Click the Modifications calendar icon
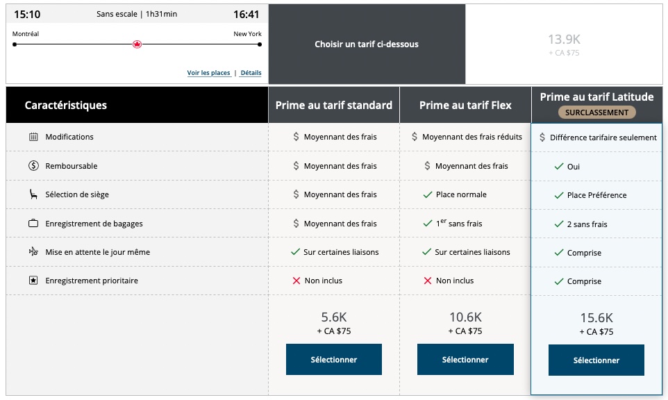The height and width of the screenshot is (400, 668). tap(33, 137)
